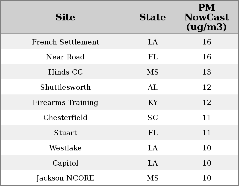Image resolution: width=239 pixels, height=186 pixels.
Task: Select the Near Road site cell
Action: coord(65,57)
